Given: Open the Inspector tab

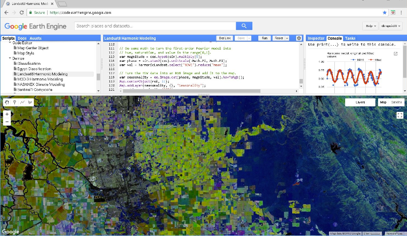Looking at the screenshot, I should [316, 38].
